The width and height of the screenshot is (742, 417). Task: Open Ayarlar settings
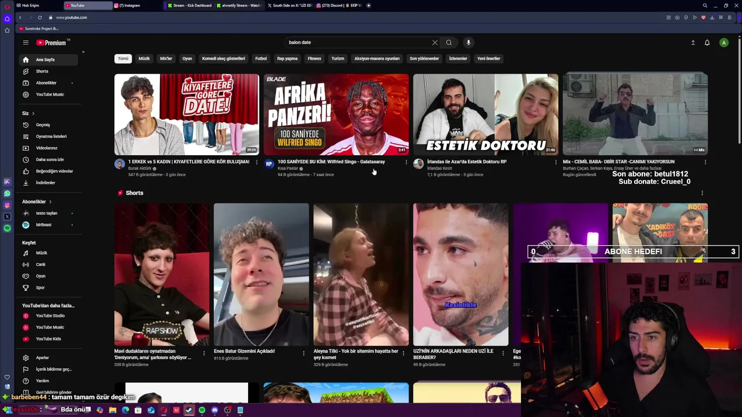[x=49, y=357]
